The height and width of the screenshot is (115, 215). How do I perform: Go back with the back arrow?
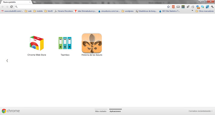[x=3, y=7]
